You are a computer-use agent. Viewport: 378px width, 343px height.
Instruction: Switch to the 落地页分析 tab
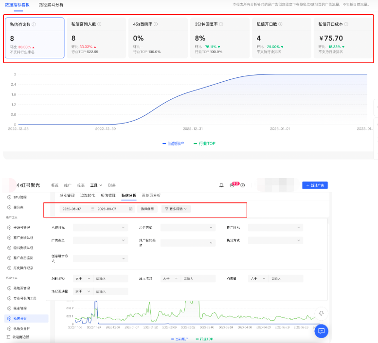(x=151, y=195)
